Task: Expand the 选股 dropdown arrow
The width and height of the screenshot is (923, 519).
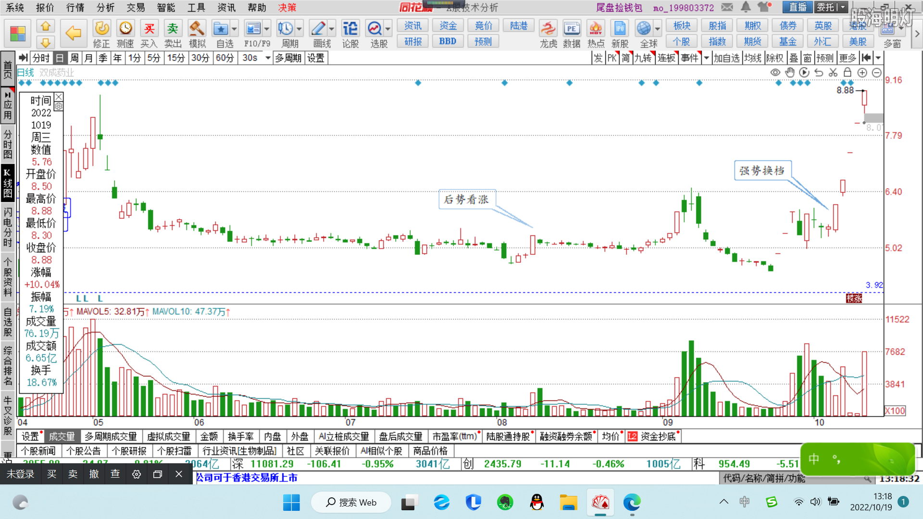Action: [388, 29]
